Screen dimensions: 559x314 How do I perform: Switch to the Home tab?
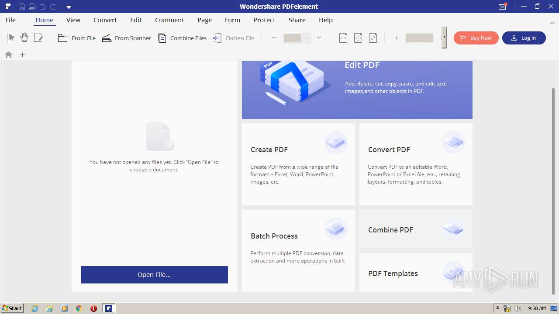tap(44, 20)
